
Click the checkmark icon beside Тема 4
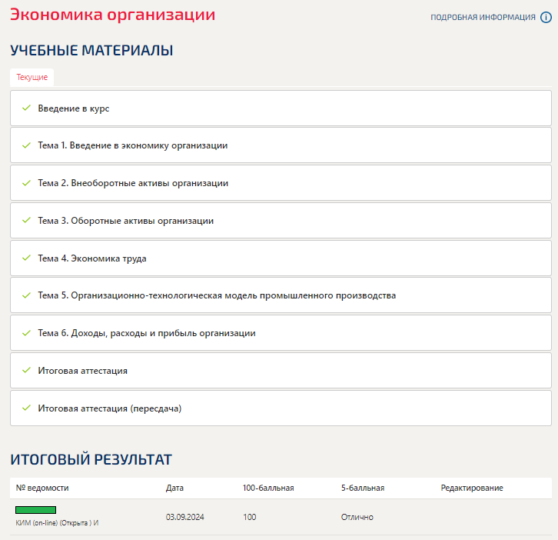click(26, 258)
